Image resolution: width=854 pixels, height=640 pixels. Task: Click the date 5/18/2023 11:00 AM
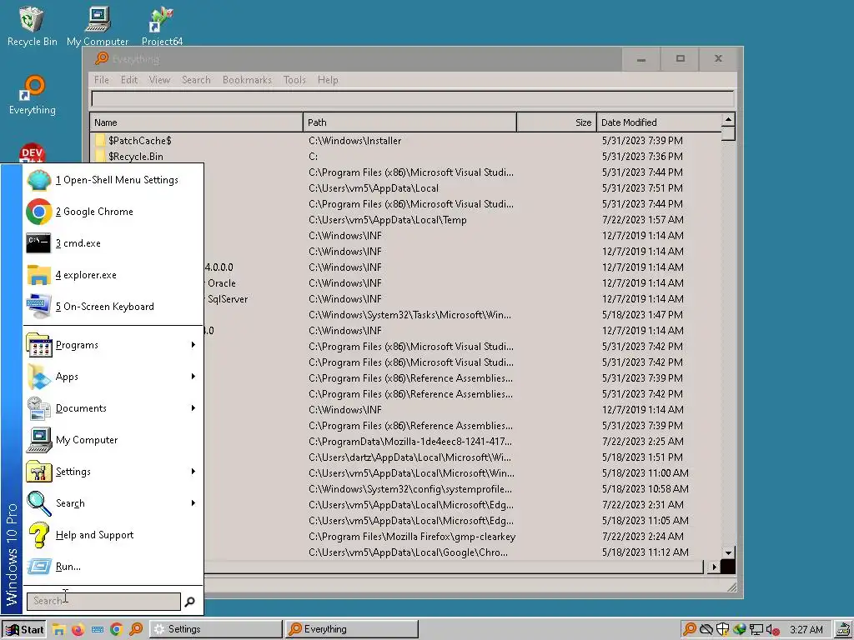pyautogui.click(x=645, y=473)
